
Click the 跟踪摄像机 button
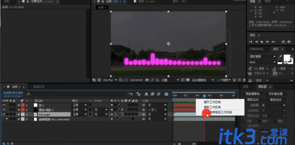pyautogui.click(x=253, y=94)
